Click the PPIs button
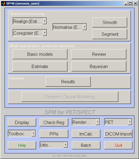Screen dimensions: 139x159 (x=54, y=134)
